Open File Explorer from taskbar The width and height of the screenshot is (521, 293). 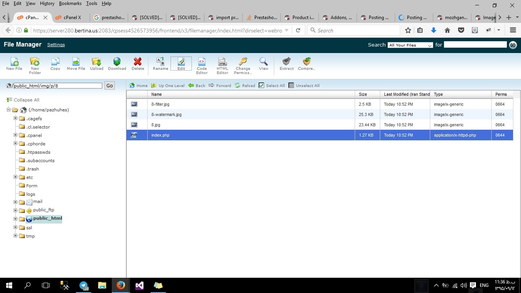102,285
